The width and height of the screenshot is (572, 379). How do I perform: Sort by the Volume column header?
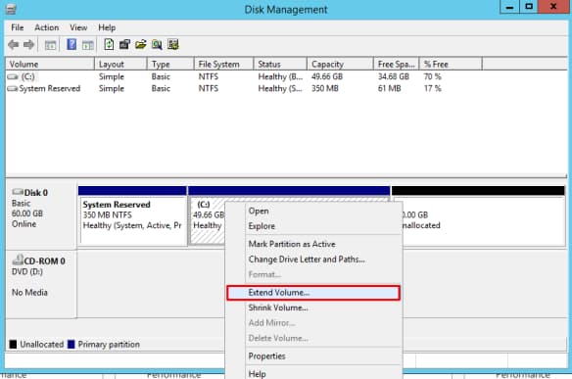tap(50, 65)
